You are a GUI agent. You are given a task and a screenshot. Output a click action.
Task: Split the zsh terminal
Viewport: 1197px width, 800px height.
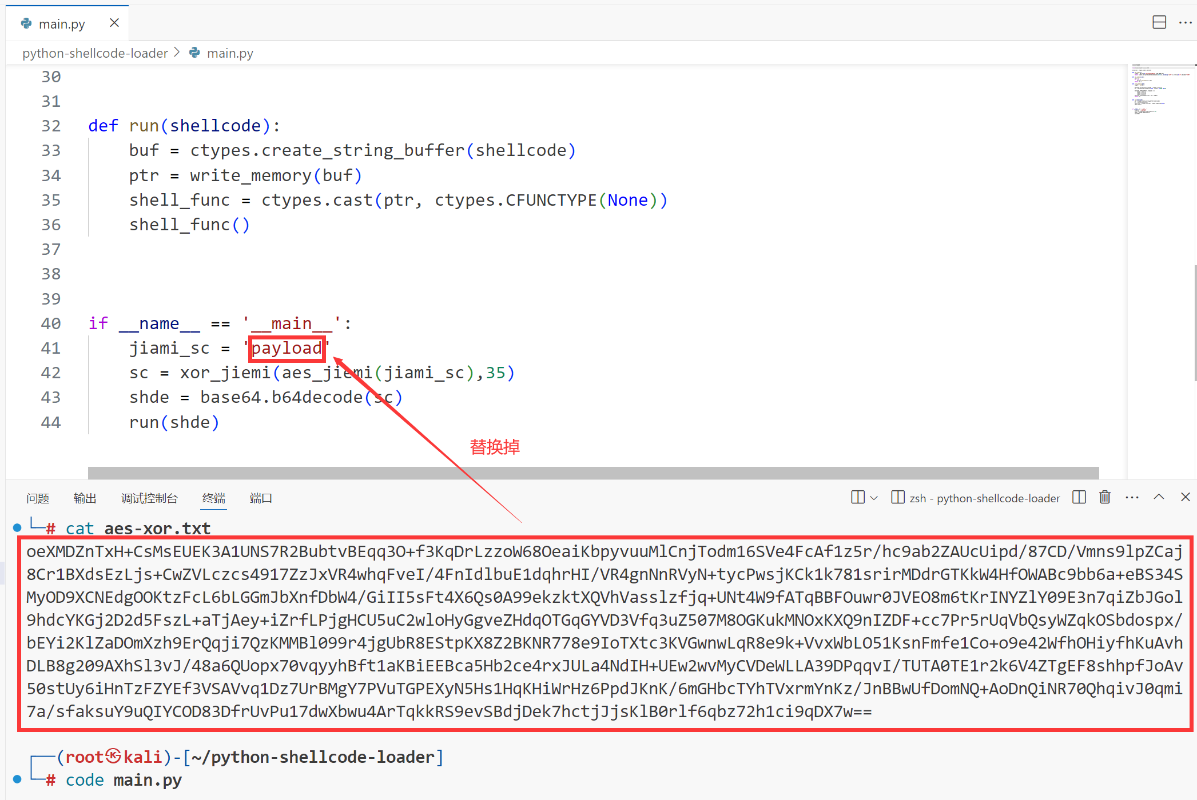[1079, 497]
